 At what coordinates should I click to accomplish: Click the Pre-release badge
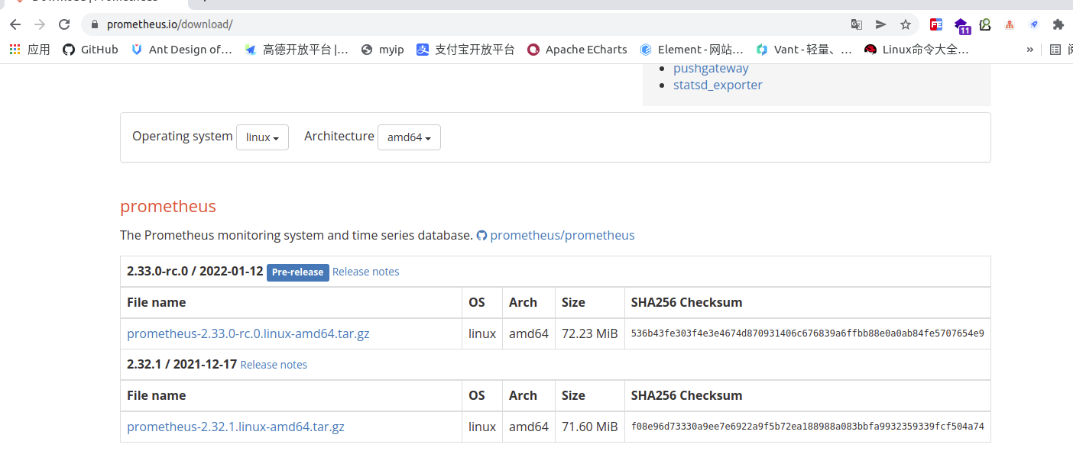[298, 272]
